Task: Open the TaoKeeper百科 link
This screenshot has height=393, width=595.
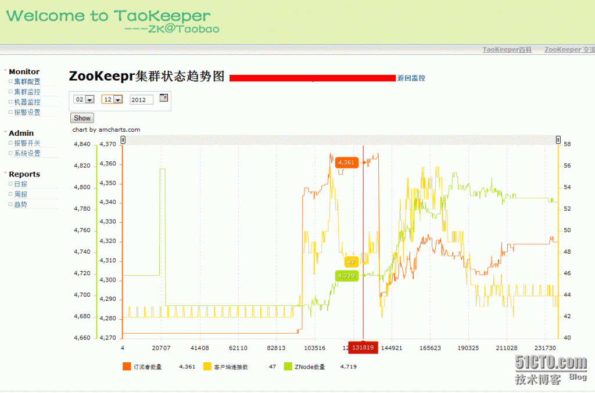Action: pyautogui.click(x=507, y=50)
